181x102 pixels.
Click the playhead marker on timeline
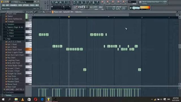tap(69, 17)
